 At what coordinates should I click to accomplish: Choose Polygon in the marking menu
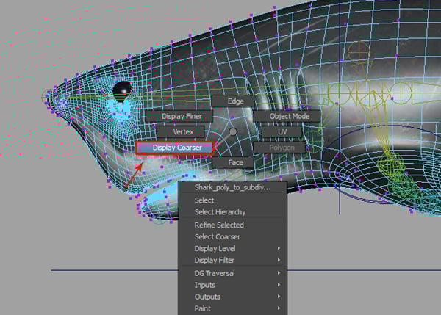coord(279,148)
